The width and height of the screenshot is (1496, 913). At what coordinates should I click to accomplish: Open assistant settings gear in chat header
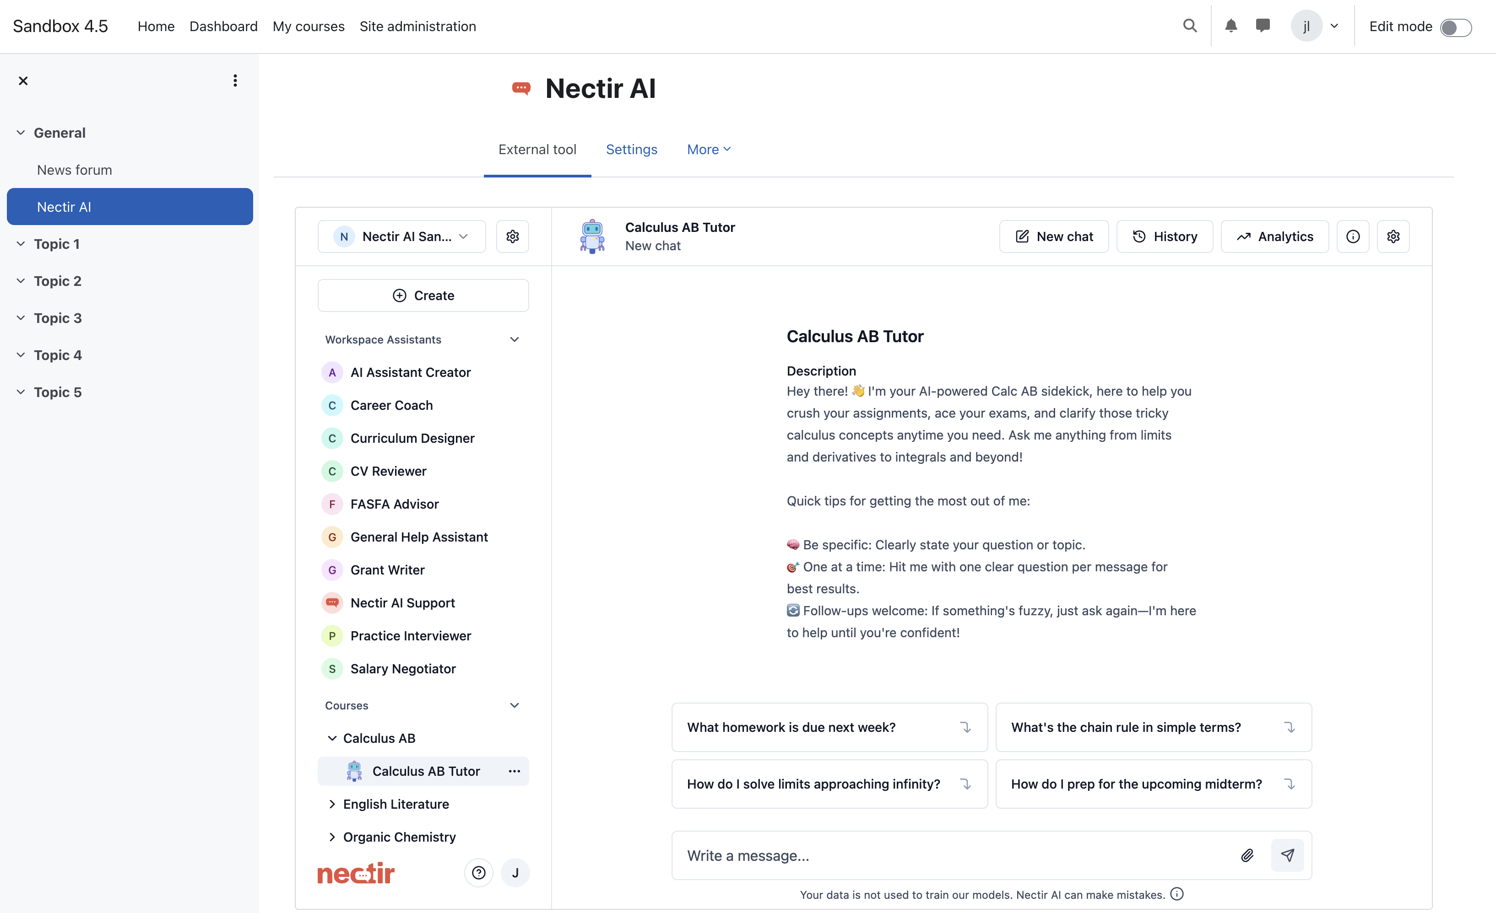1393,236
